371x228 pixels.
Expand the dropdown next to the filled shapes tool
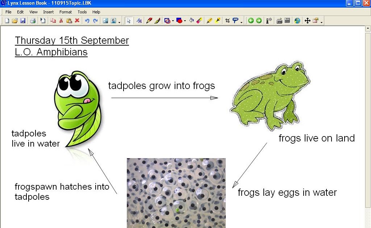[185, 21]
